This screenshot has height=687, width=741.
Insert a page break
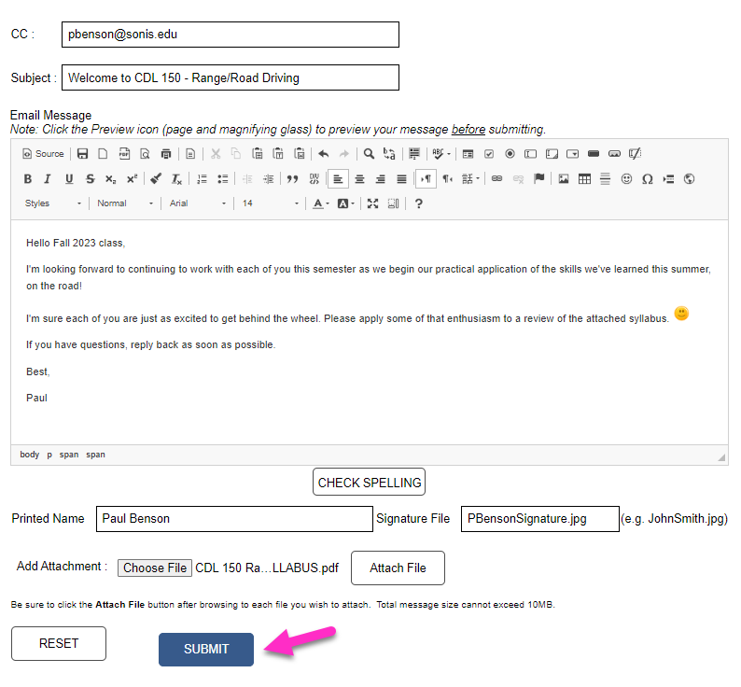coord(668,178)
